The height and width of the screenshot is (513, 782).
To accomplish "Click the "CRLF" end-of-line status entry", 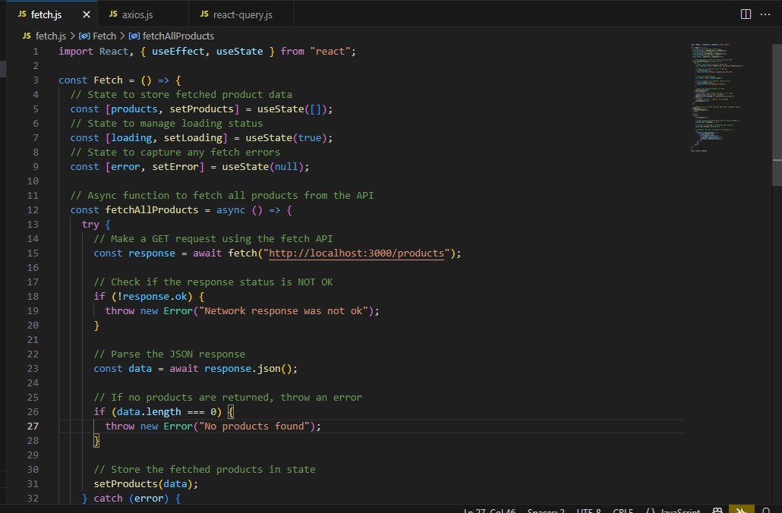I will coord(623,510).
